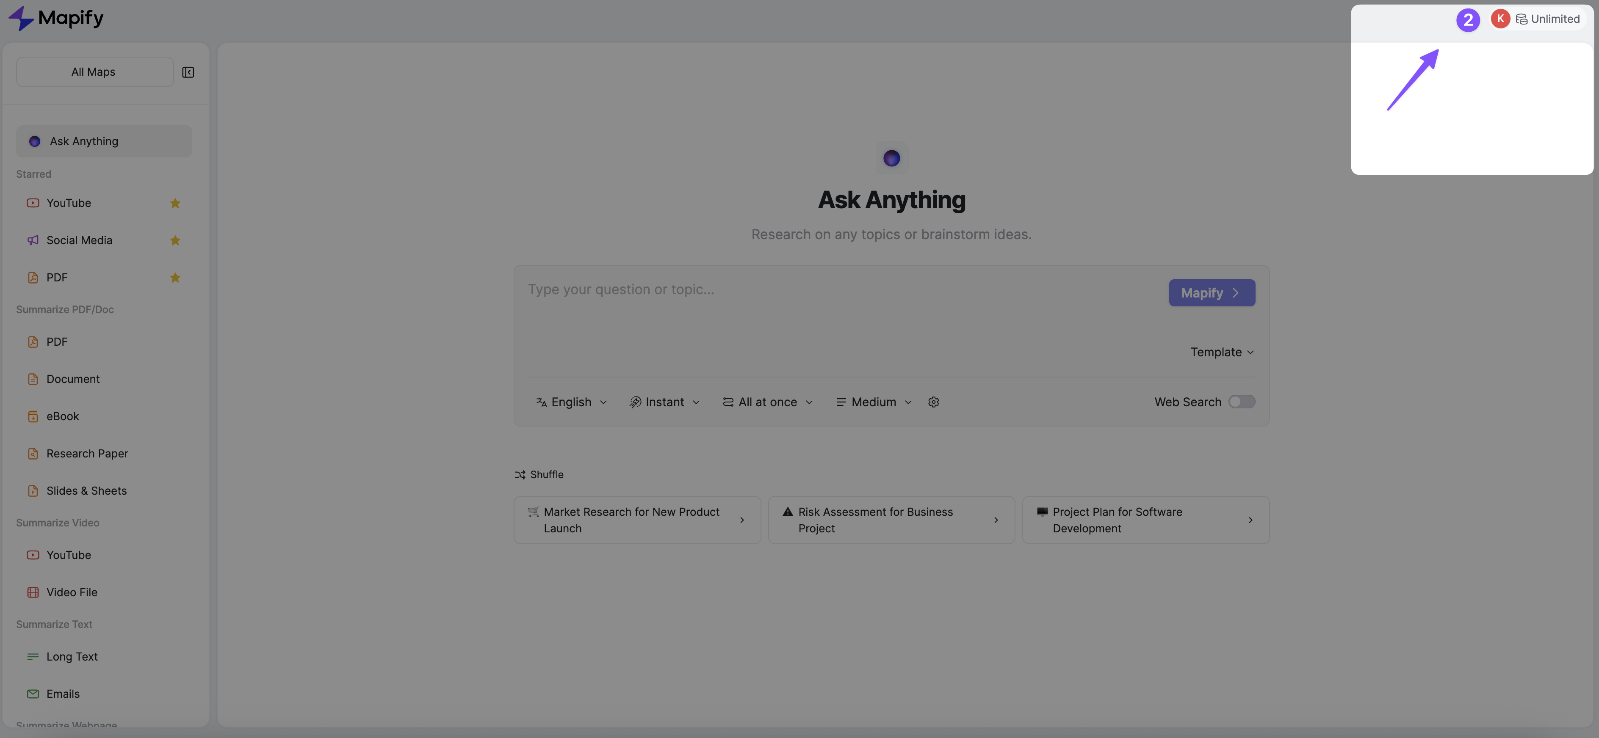1599x738 pixels.
Task: Open the Emails summarizer
Action: [63, 693]
